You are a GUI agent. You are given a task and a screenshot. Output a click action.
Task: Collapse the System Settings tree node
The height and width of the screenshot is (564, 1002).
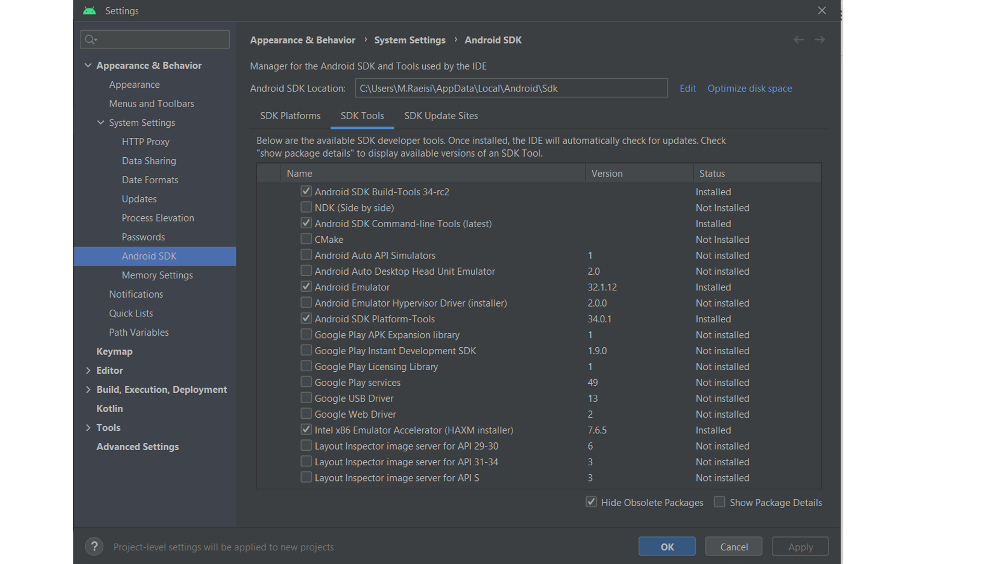tap(101, 122)
